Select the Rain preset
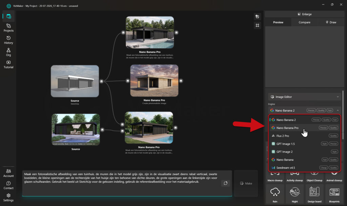Viewport: 347px width, 206px height. [275, 194]
